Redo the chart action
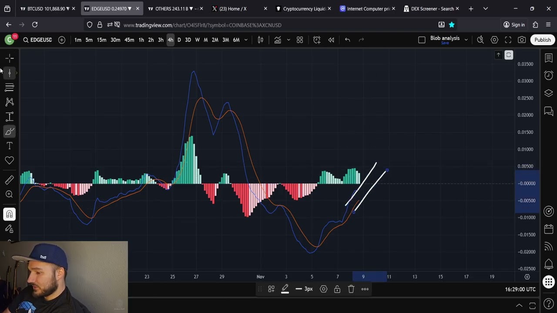The image size is (557, 313). (x=361, y=40)
